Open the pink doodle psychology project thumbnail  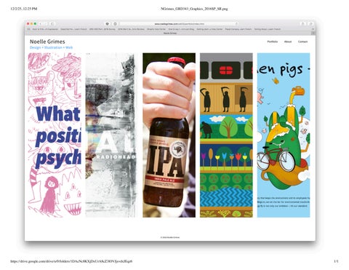click(x=55, y=135)
